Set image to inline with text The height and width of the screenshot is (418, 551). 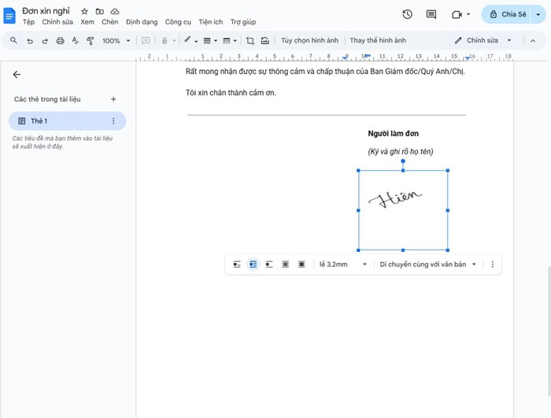pos(237,264)
